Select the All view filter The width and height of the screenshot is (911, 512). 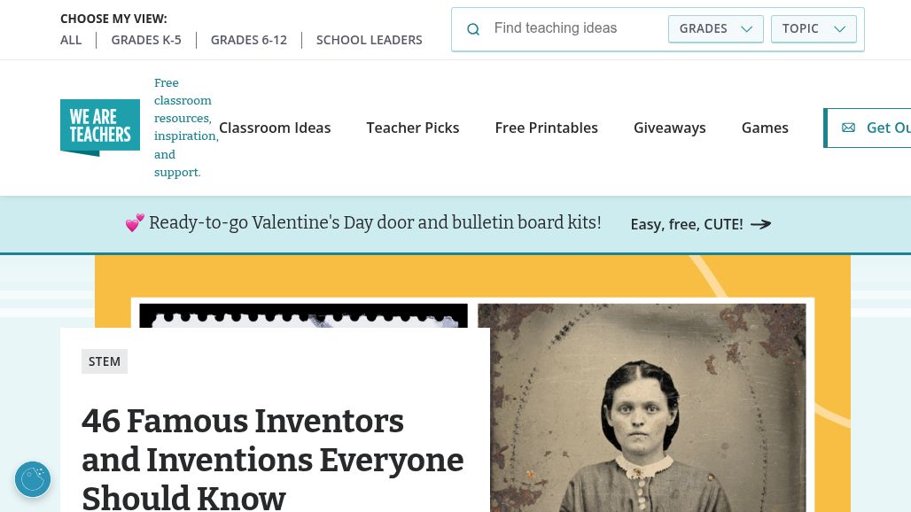(71, 40)
